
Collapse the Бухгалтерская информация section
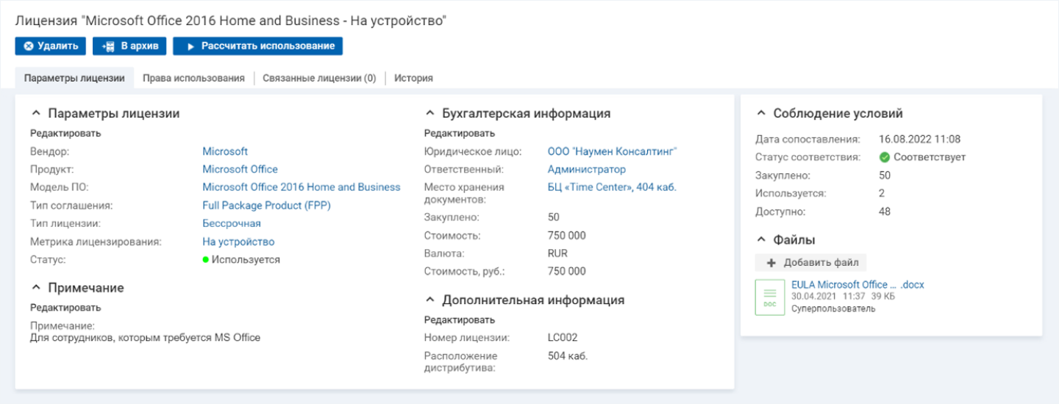coord(429,114)
